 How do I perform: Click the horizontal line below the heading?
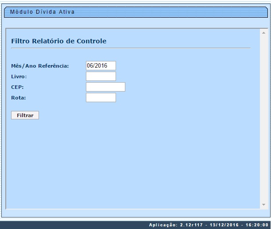131,48
